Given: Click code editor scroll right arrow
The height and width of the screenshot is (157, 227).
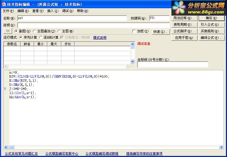Looking at the screenshot, I should pos(221,147).
